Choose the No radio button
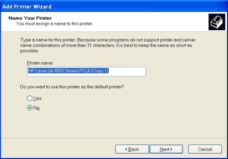Viewport: 228px width, 159px height. click(x=30, y=108)
